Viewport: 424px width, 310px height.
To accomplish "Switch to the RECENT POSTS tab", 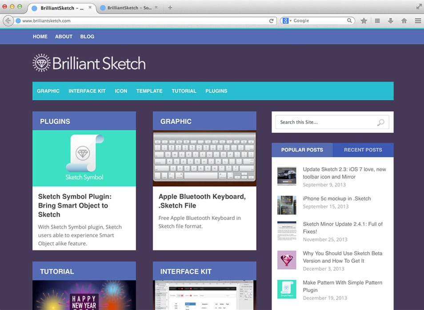I will coord(363,150).
